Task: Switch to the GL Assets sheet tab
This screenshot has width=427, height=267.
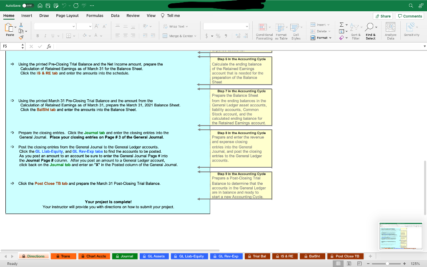Action: [154, 256]
